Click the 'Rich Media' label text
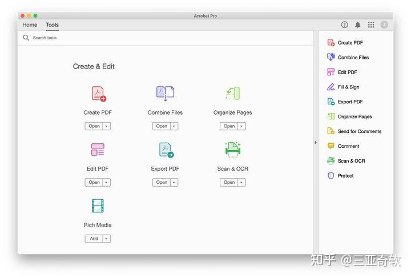This screenshot has width=411, height=278. click(98, 225)
